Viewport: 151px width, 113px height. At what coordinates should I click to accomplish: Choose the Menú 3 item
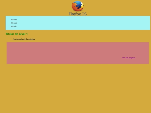14,26
